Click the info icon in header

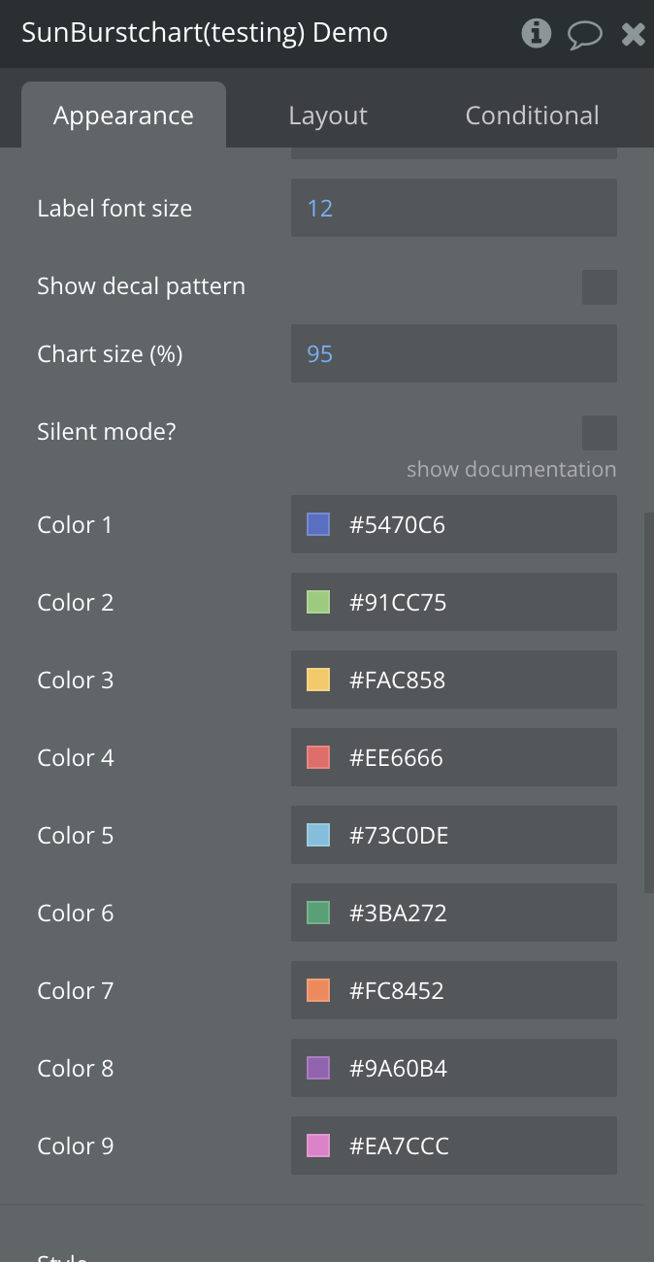click(x=536, y=34)
